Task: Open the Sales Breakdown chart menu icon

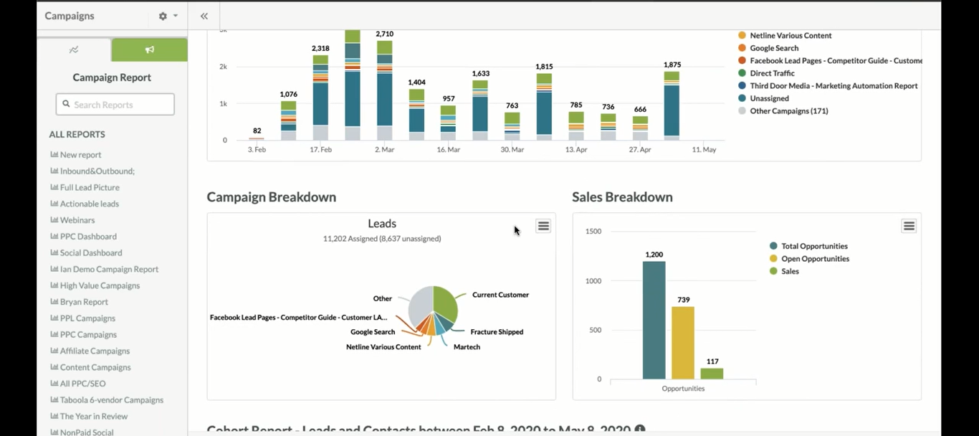Action: (909, 226)
